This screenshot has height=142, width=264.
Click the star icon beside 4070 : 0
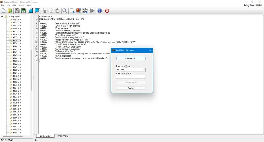(11, 76)
